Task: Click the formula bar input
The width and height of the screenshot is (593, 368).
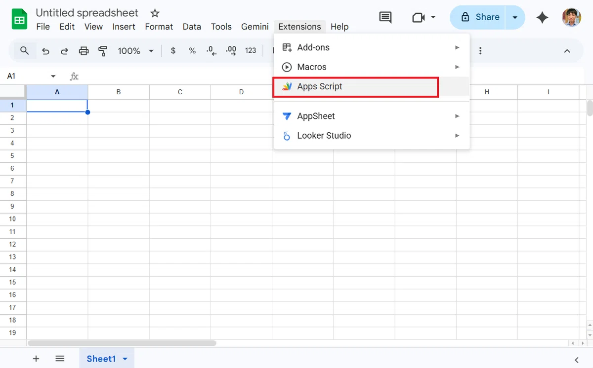Action: (x=331, y=76)
